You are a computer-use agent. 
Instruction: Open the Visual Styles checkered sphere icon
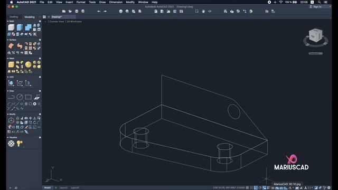11,144
